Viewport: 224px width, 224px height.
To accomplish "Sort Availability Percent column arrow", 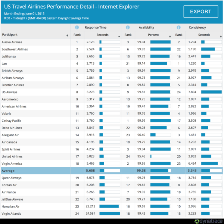I will point(170,37).
